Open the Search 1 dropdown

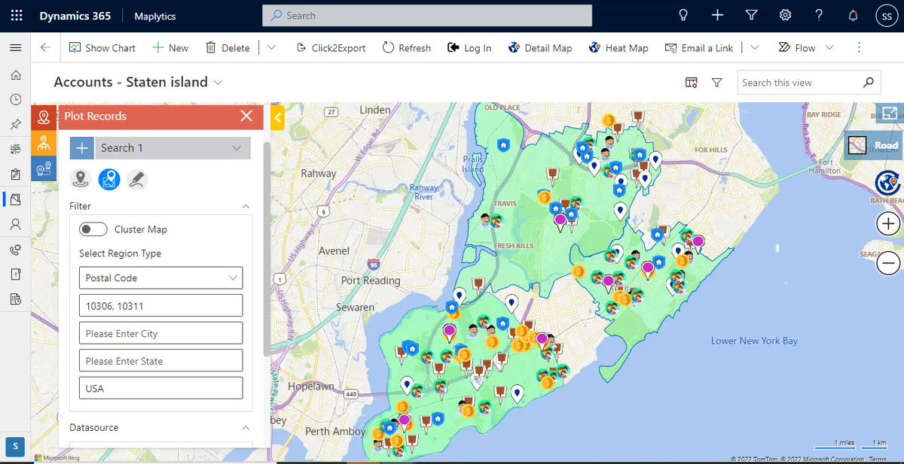click(x=173, y=148)
